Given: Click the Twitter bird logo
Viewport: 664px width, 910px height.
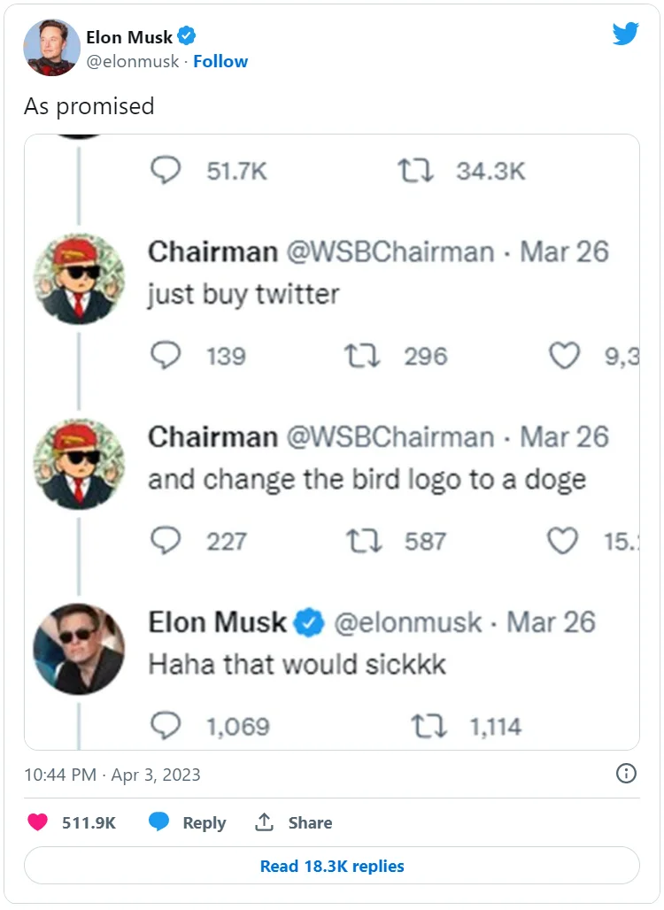Looking at the screenshot, I should point(626,35).
